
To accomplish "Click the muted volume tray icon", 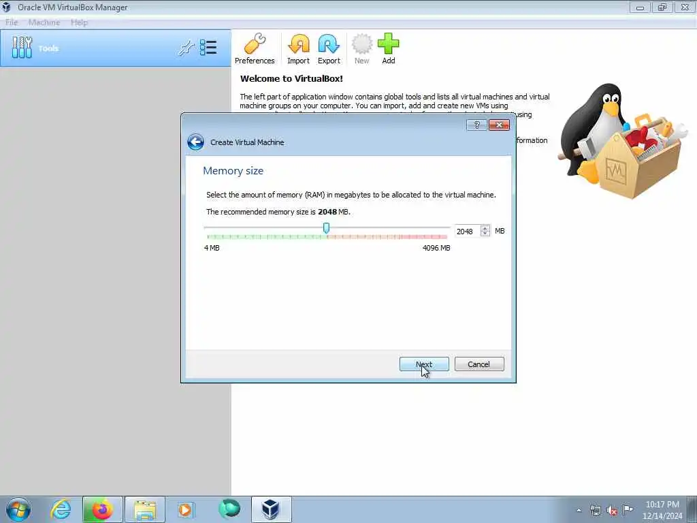I will [x=612, y=510].
